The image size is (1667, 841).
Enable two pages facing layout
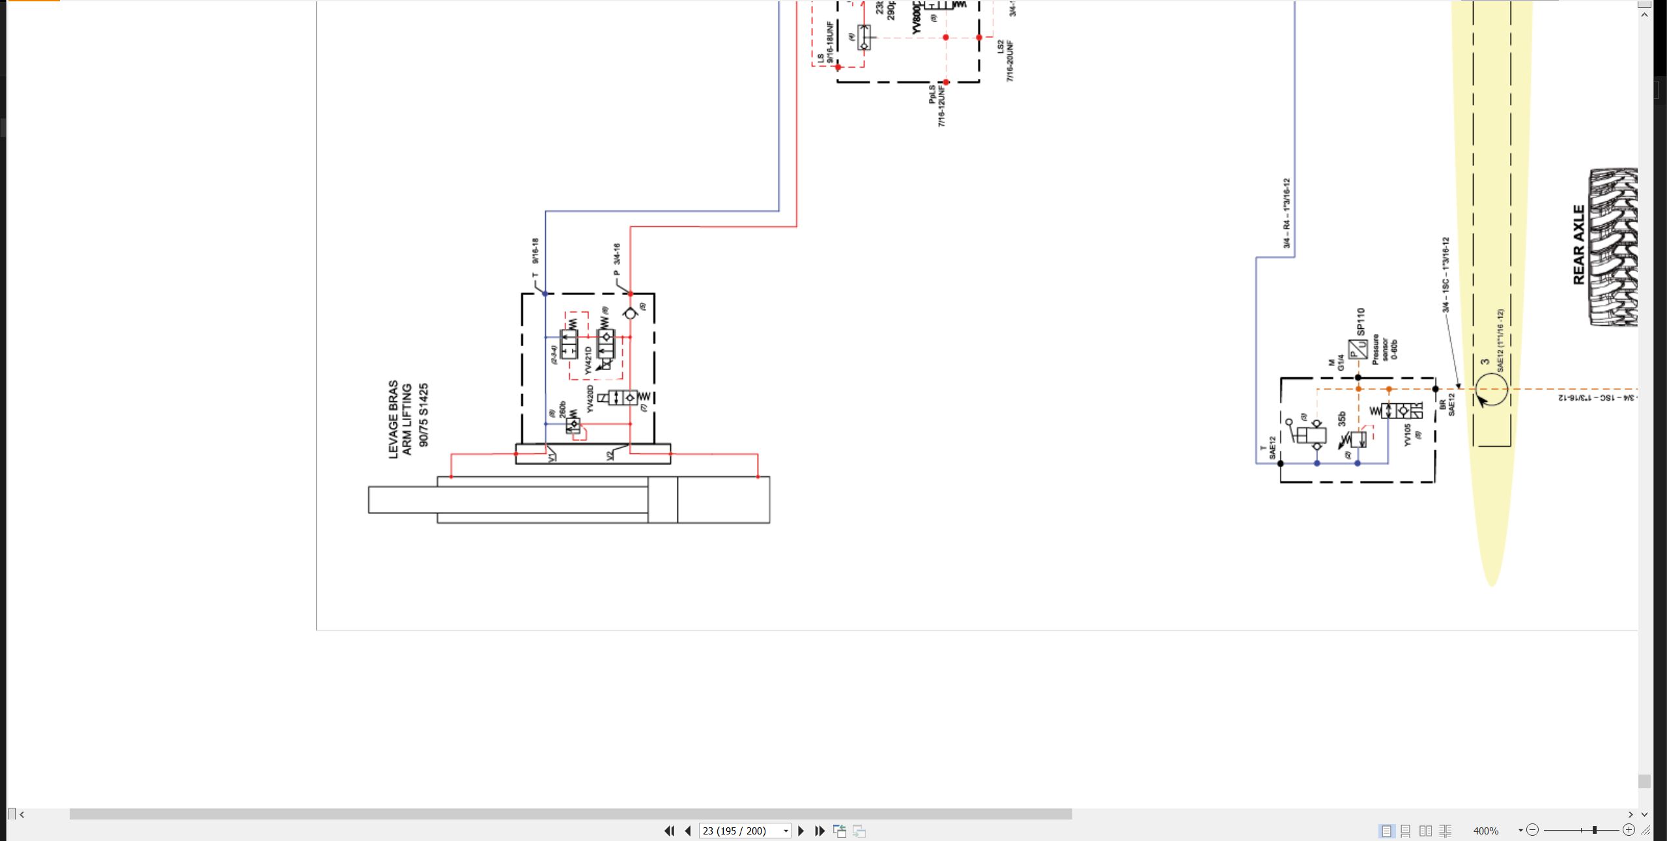tap(1425, 831)
